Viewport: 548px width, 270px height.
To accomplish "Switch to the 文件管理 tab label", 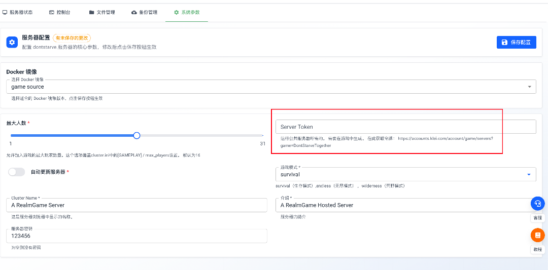I will (106, 12).
